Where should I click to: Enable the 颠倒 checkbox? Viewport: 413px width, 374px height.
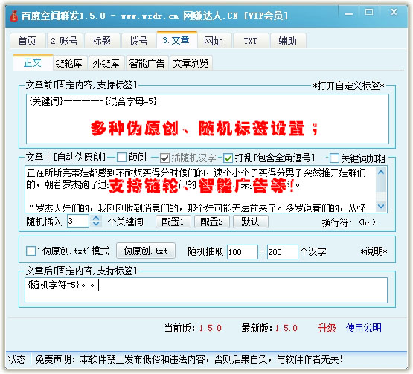point(121,158)
